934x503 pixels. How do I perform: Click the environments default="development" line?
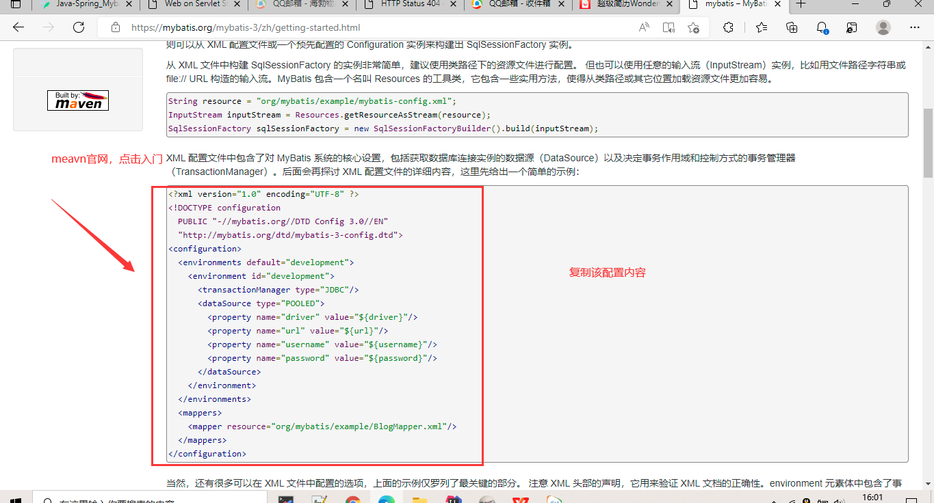[x=265, y=262]
